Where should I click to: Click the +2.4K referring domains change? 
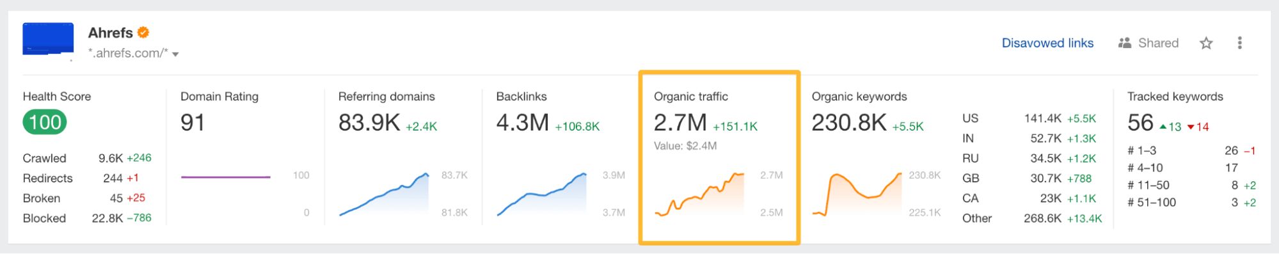click(x=421, y=127)
